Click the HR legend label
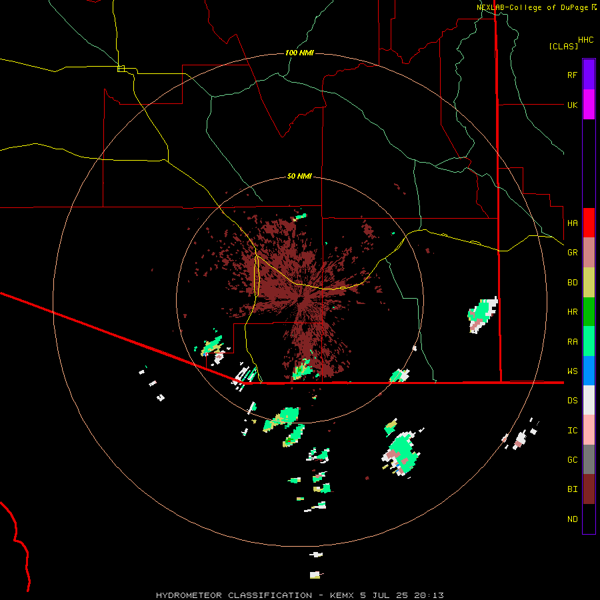Screen dimensions: 600x600 click(572, 311)
